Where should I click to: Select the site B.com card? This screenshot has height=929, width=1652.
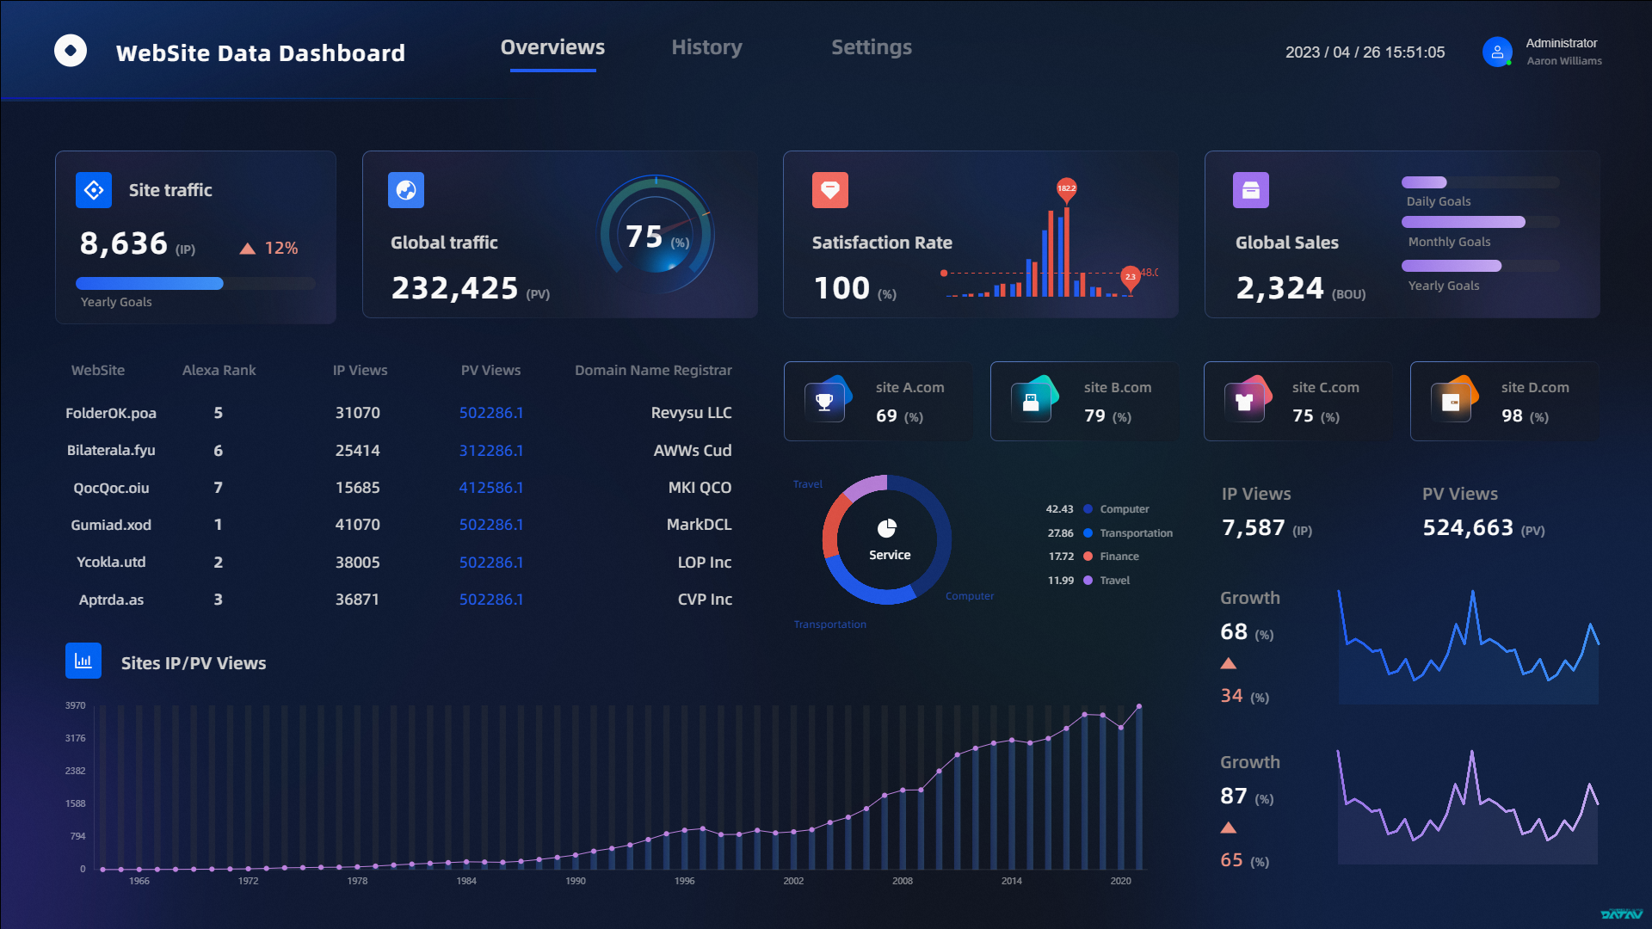coord(1085,402)
